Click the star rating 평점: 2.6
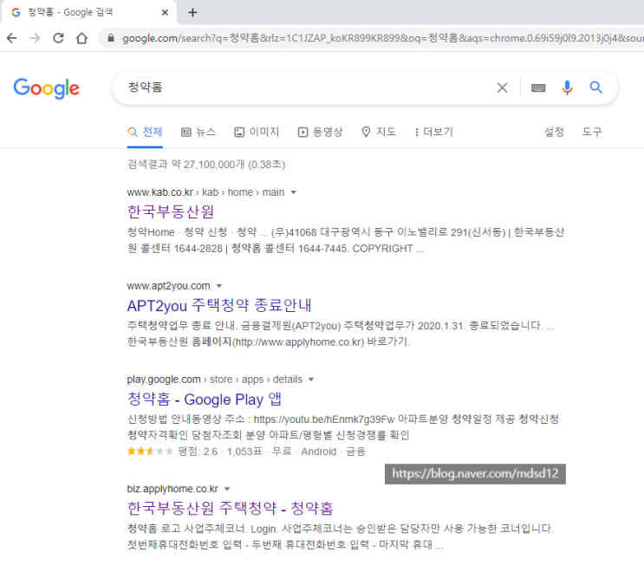644x572 pixels. tap(172, 452)
